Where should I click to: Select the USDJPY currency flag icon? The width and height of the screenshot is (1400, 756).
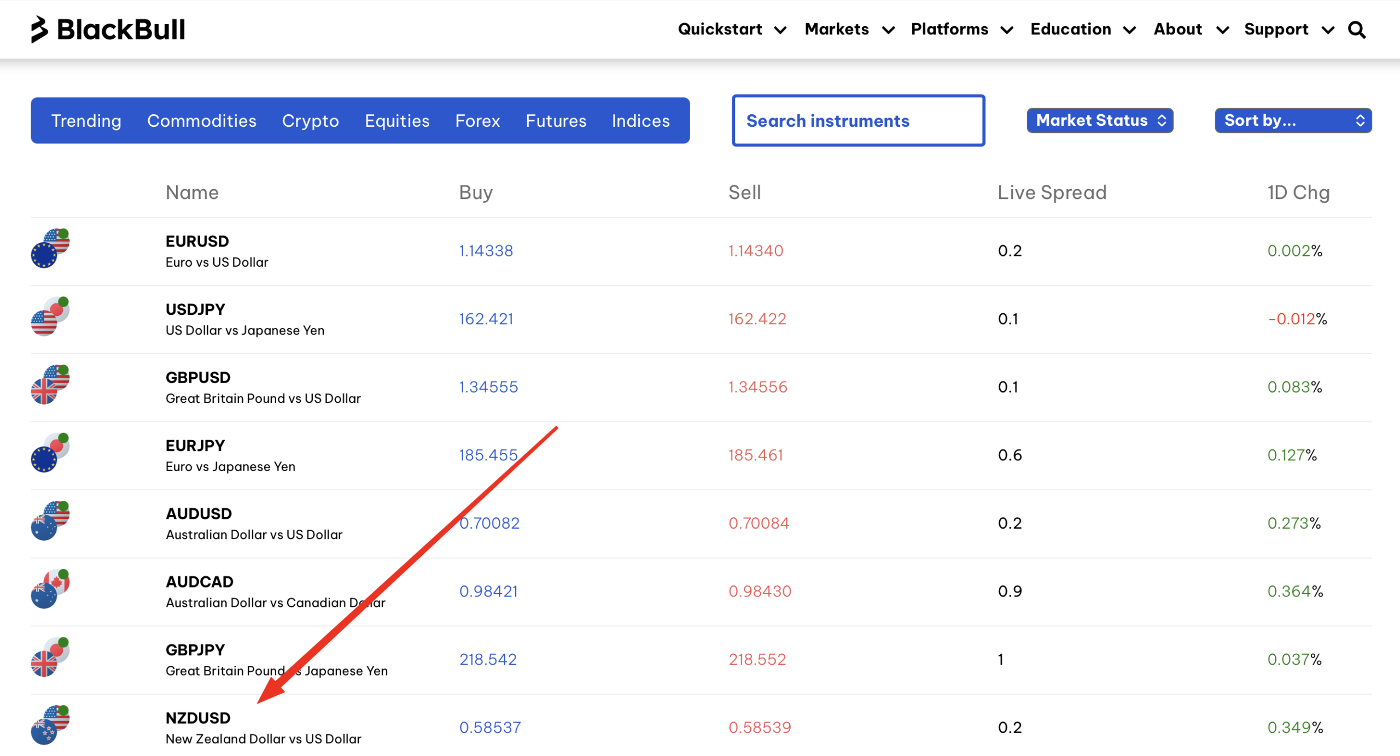[x=50, y=317]
